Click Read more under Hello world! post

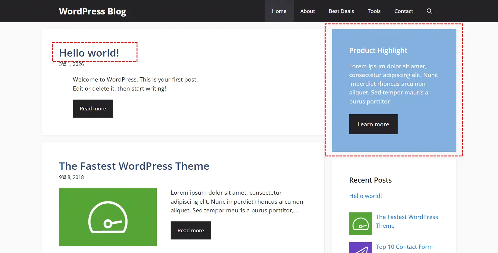[93, 109]
